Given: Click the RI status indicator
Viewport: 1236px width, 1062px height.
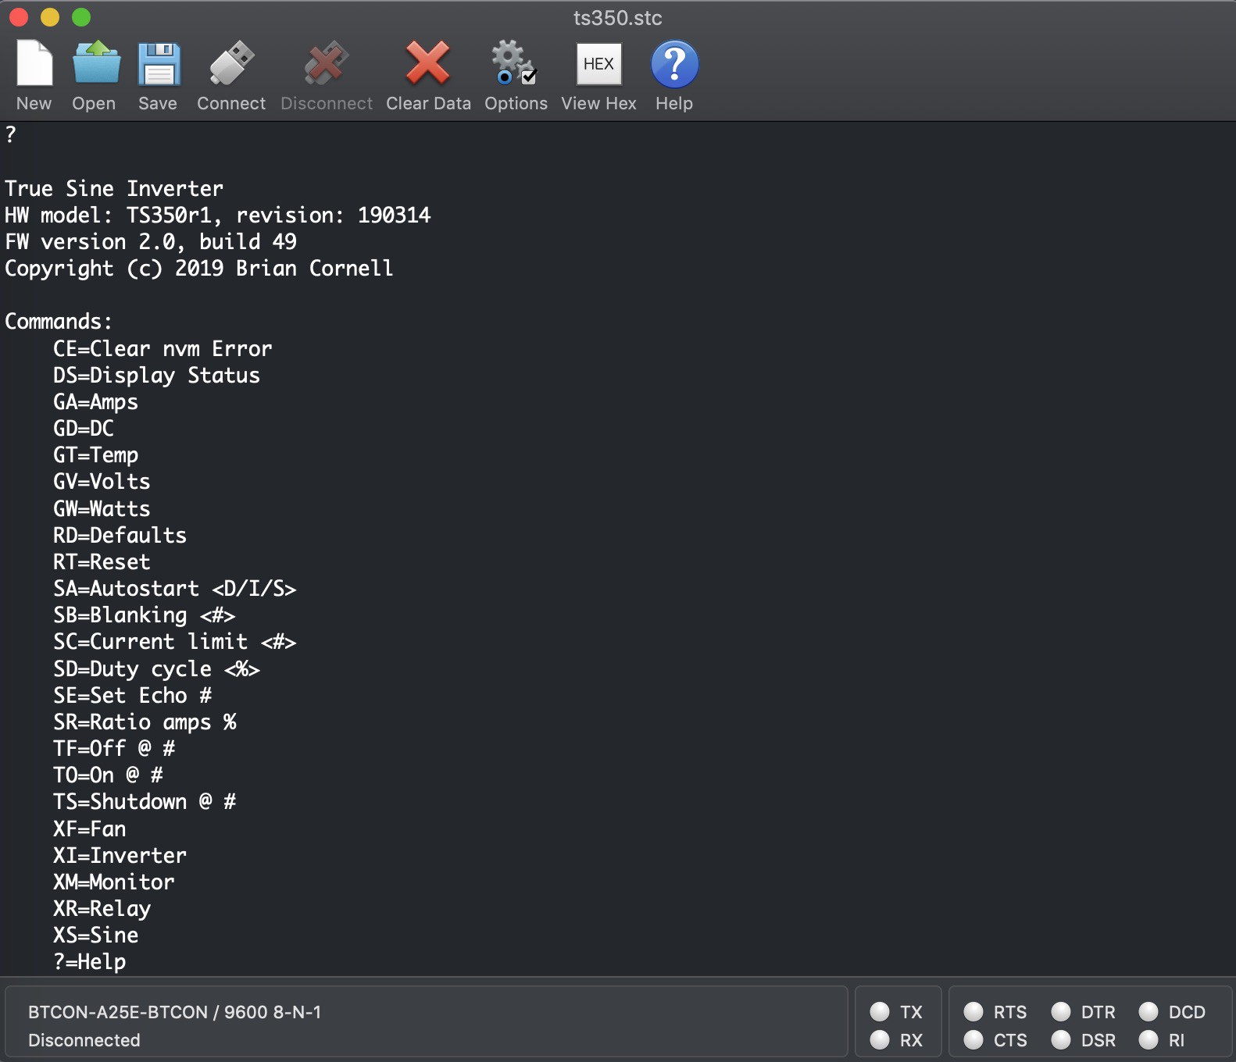Looking at the screenshot, I should pyautogui.click(x=1148, y=1040).
